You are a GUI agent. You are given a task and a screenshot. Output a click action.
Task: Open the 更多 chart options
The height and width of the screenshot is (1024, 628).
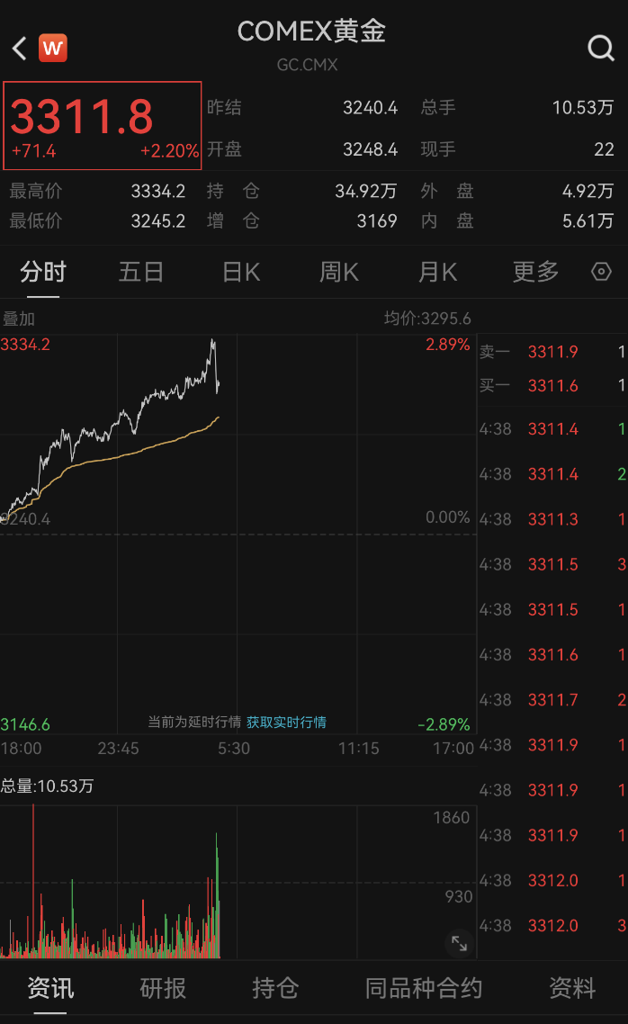(x=535, y=272)
